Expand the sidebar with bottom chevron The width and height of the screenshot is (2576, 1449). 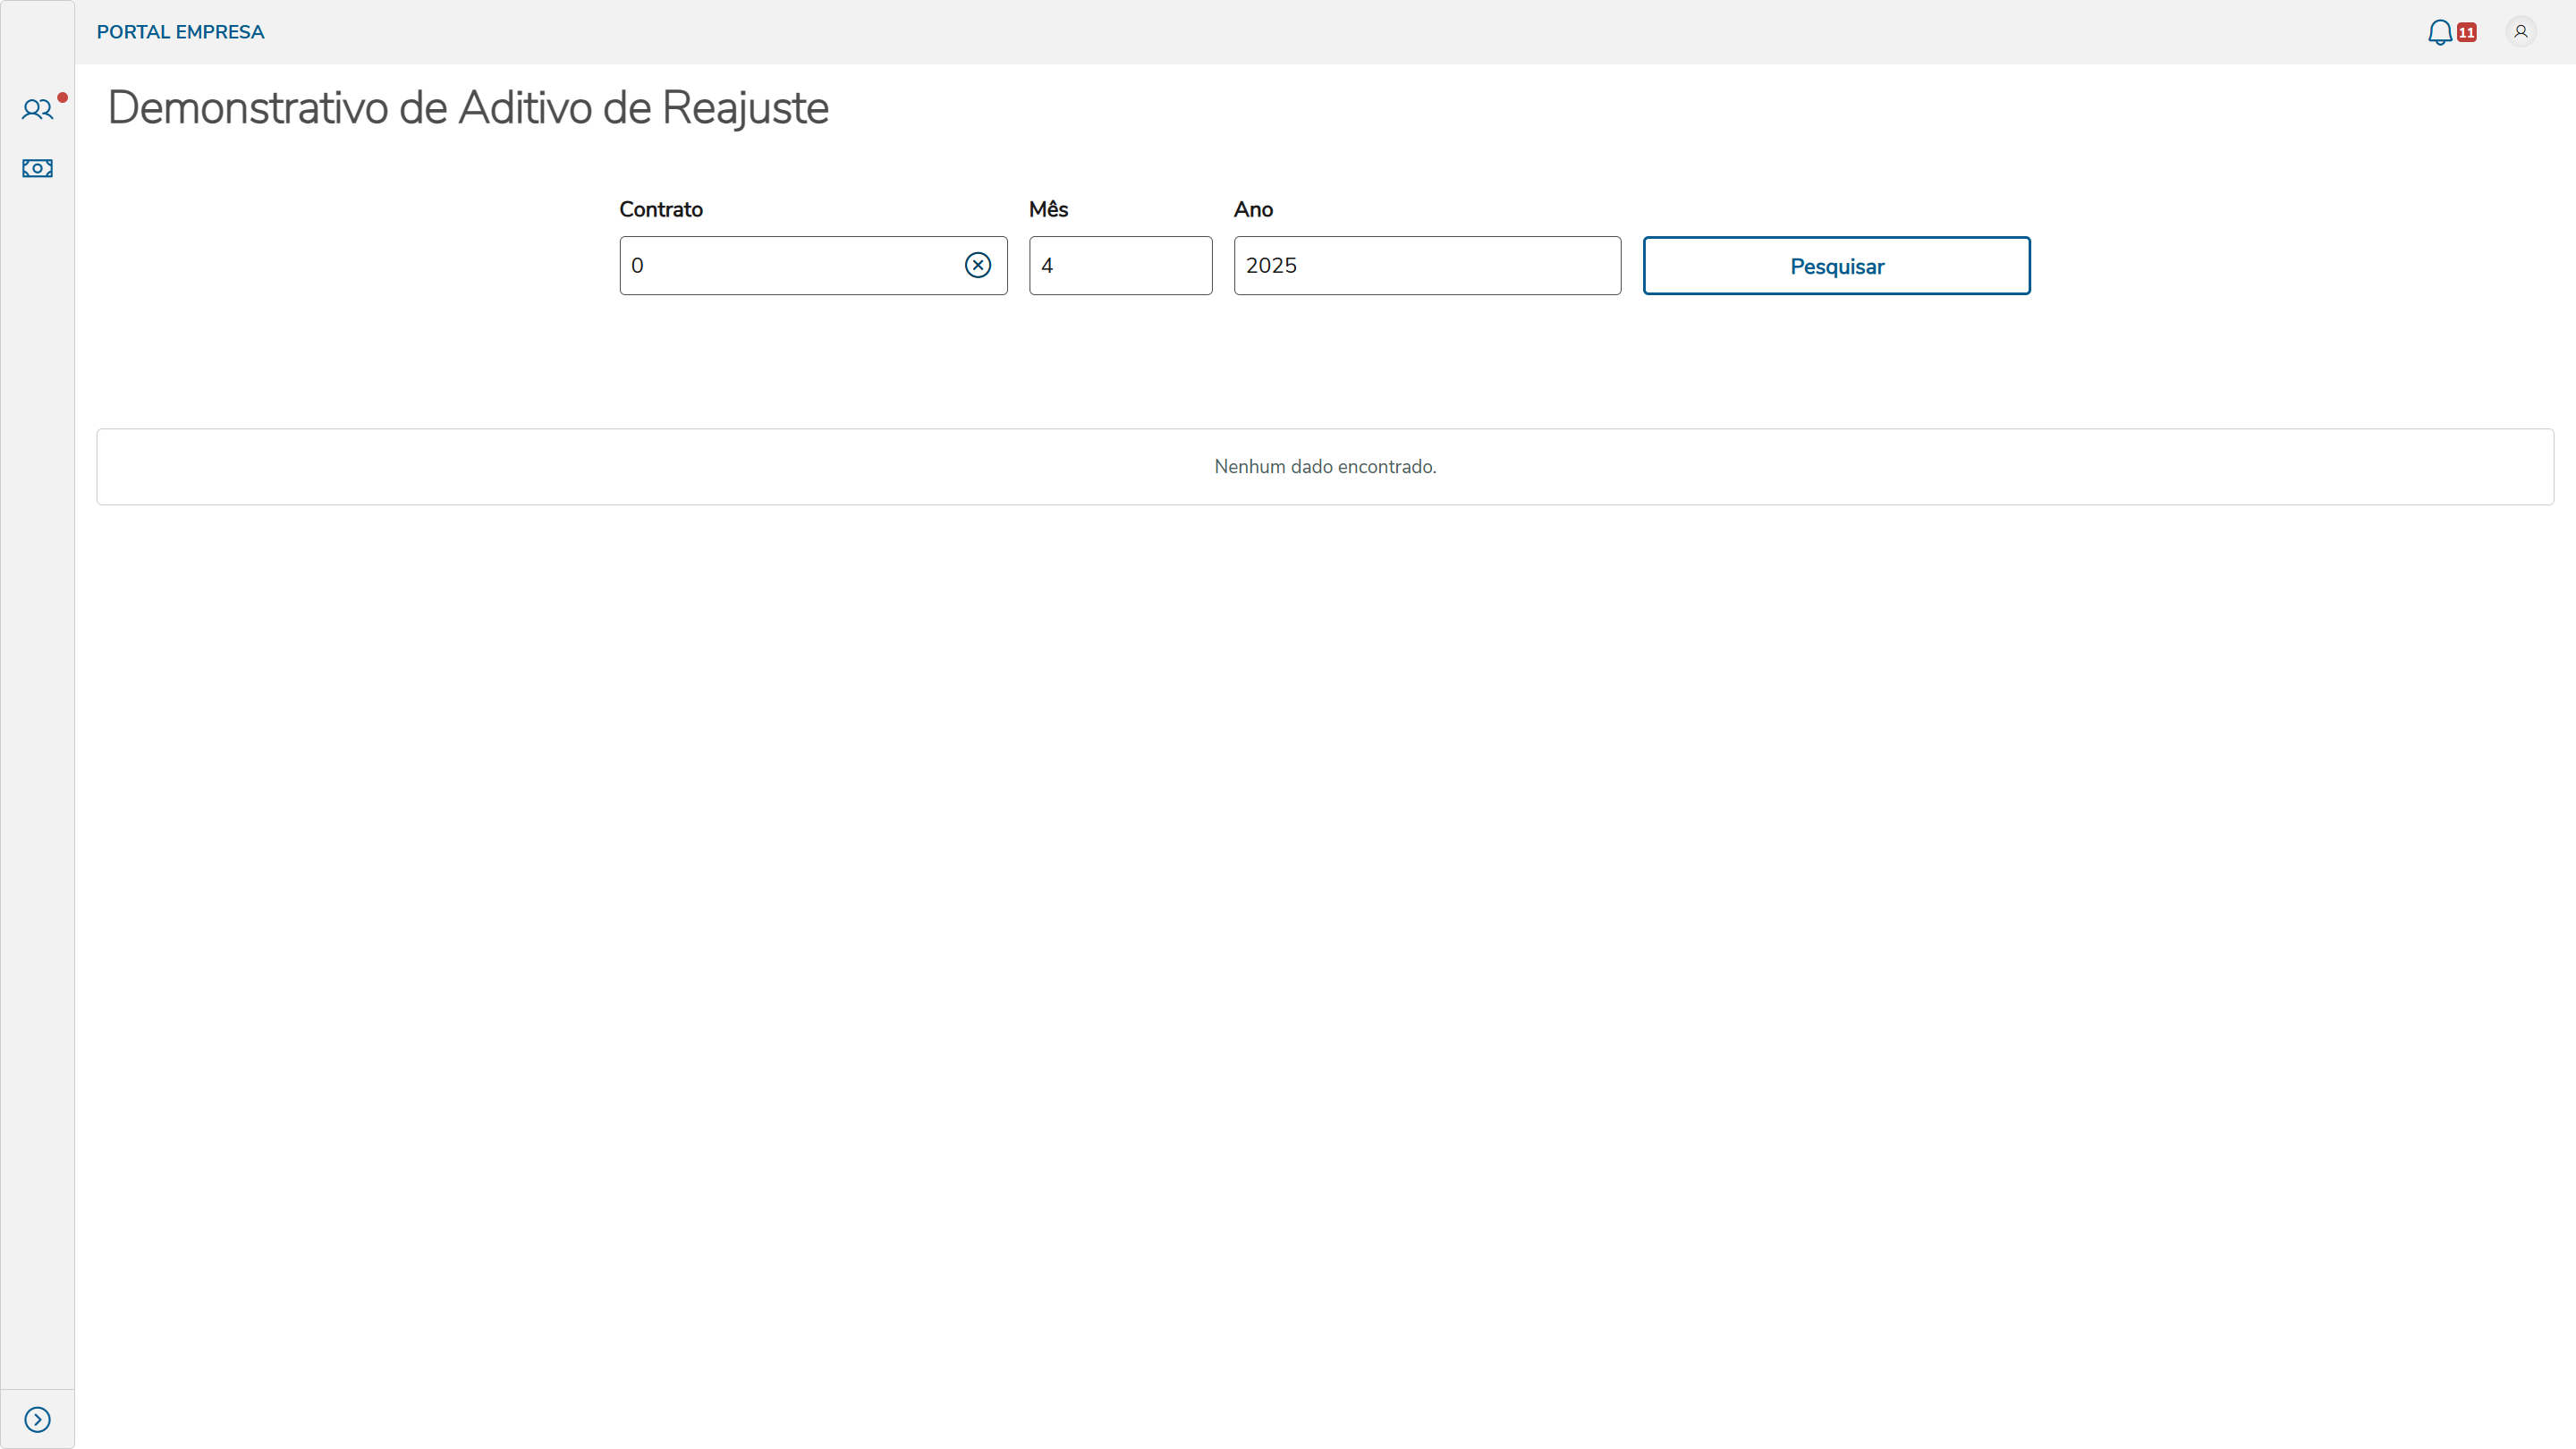(37, 1419)
